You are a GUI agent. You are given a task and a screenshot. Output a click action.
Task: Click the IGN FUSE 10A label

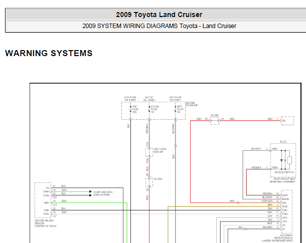135,109
